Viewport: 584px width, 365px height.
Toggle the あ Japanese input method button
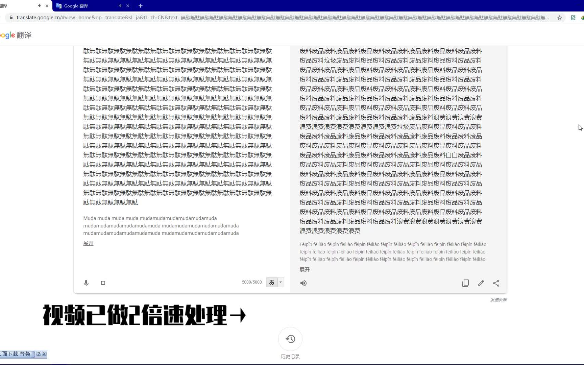coord(272,283)
